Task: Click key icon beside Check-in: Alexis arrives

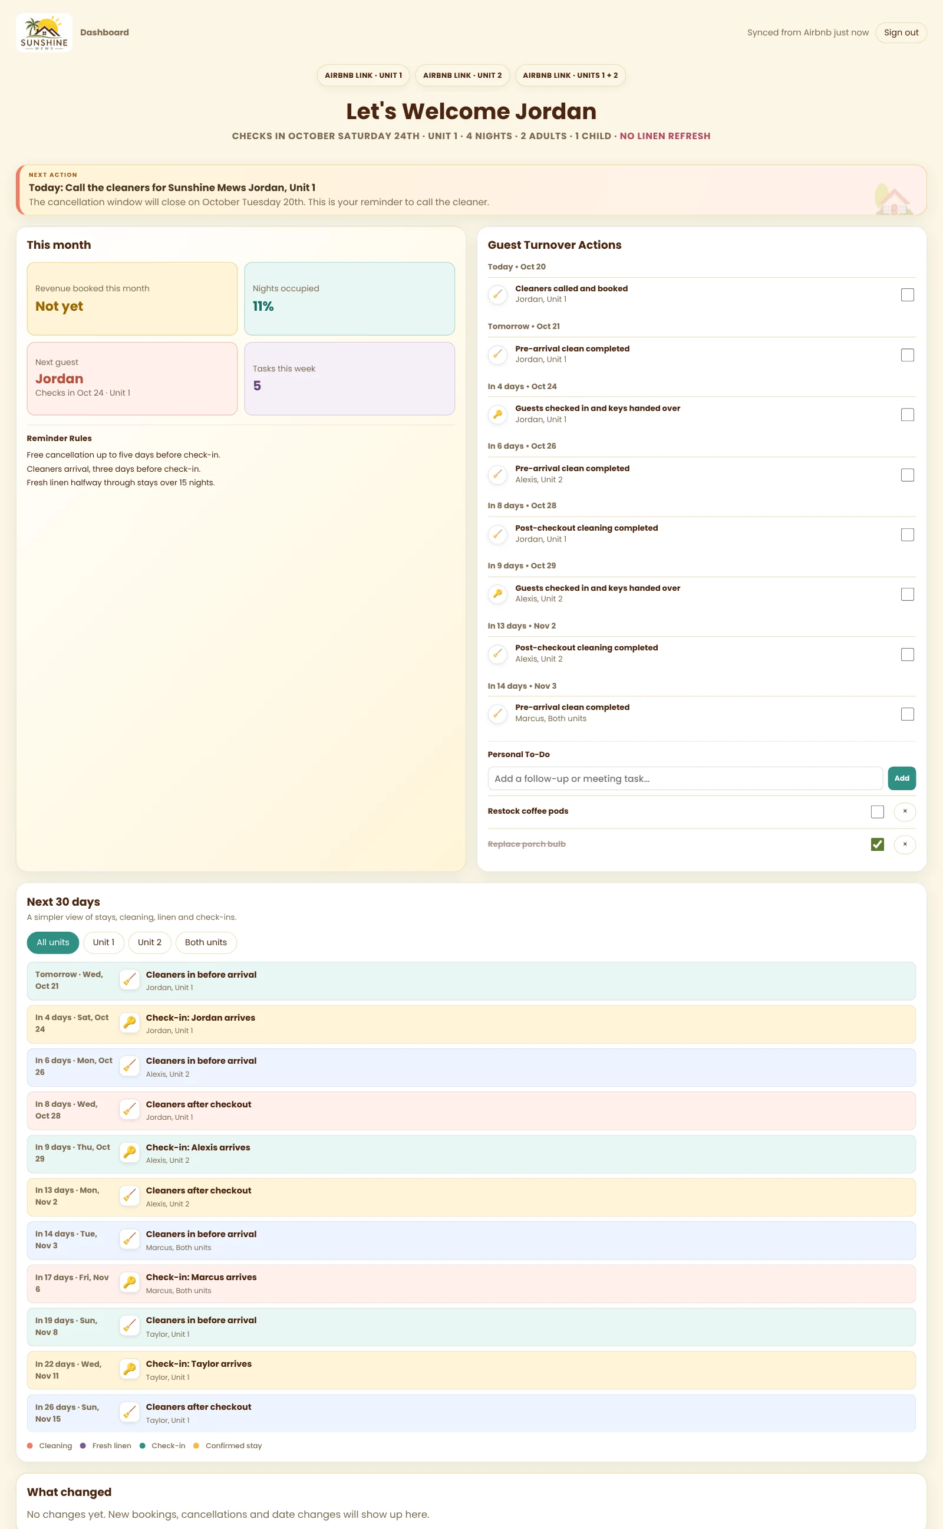Action: (130, 1152)
